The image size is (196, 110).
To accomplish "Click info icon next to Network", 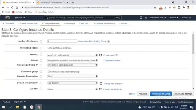I will coord(41,55).
